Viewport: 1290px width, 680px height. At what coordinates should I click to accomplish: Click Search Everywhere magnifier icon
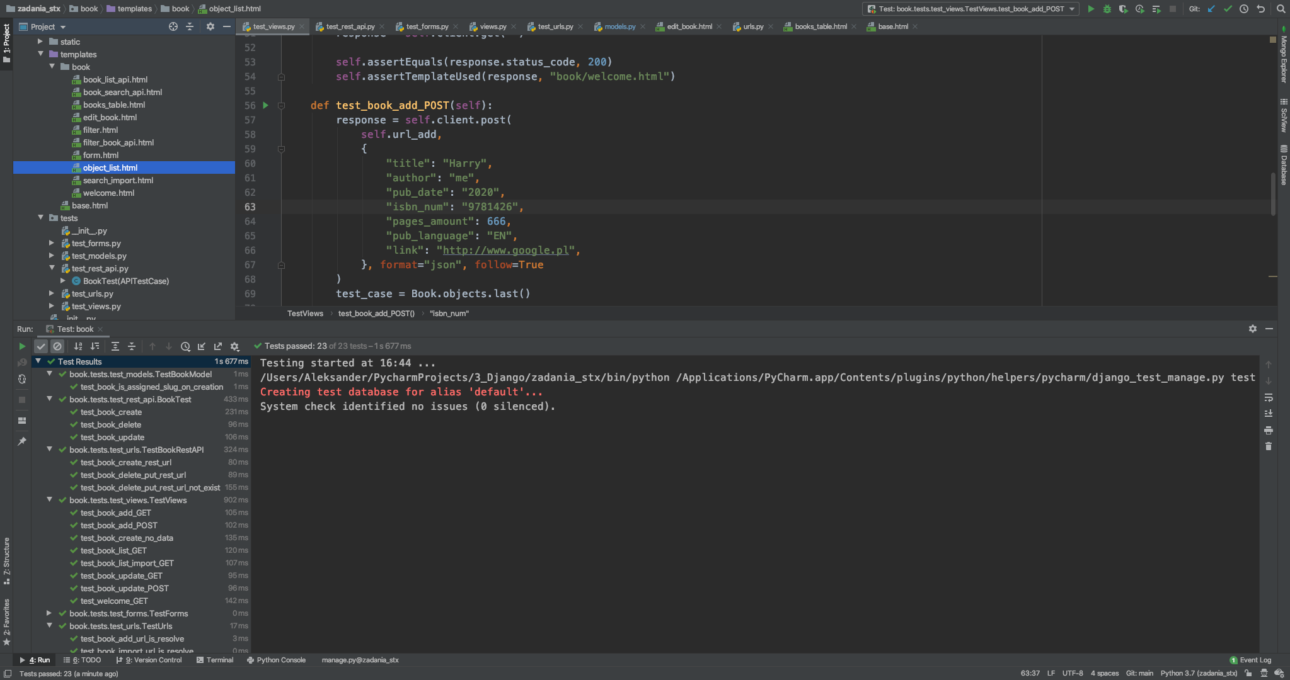tap(1281, 9)
